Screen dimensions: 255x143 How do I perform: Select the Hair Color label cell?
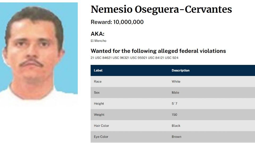click(x=101, y=126)
